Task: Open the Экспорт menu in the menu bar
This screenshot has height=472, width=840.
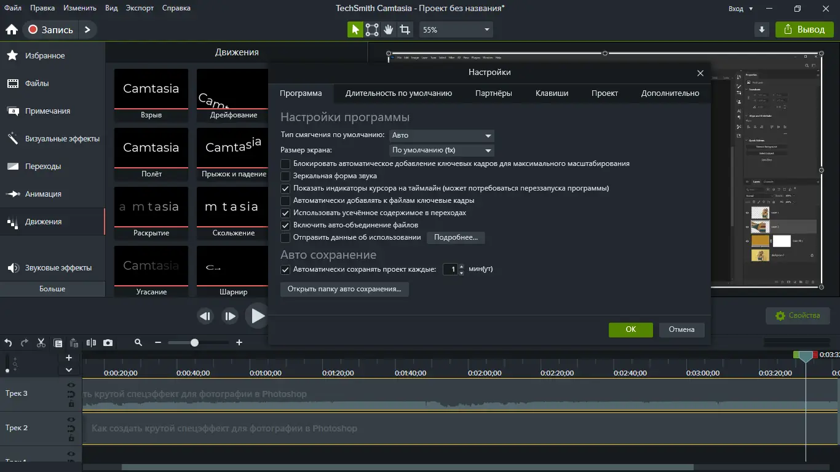Action: click(140, 8)
